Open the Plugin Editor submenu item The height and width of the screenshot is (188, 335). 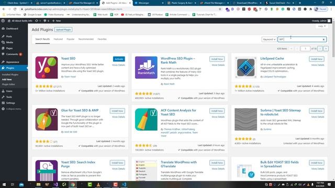click(x=8, y=85)
